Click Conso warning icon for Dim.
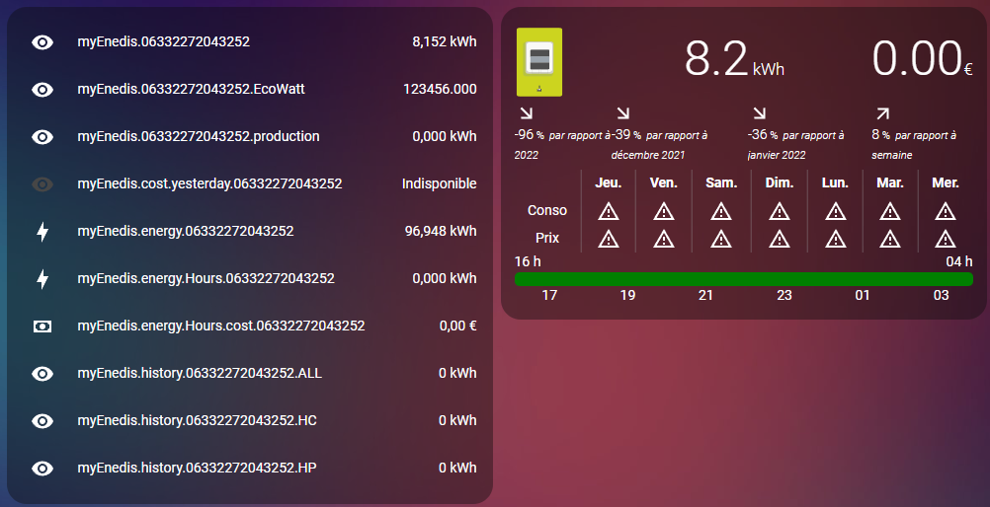The height and width of the screenshot is (507, 990). (780, 211)
